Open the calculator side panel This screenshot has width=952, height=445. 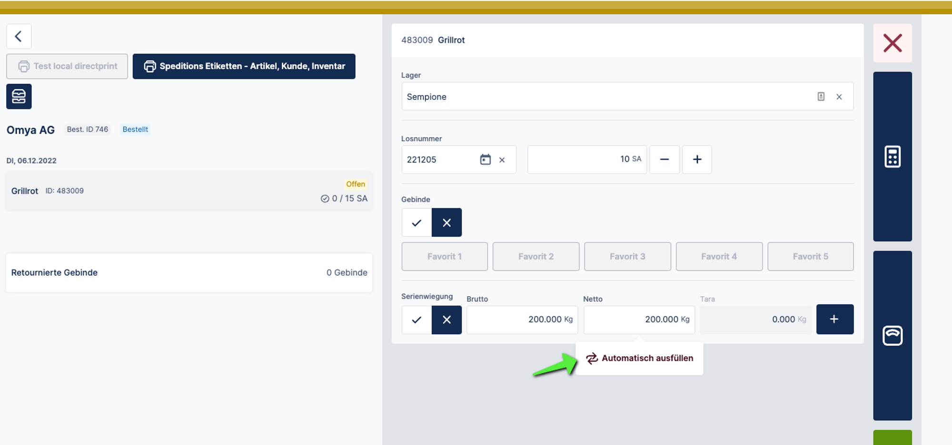[892, 156]
